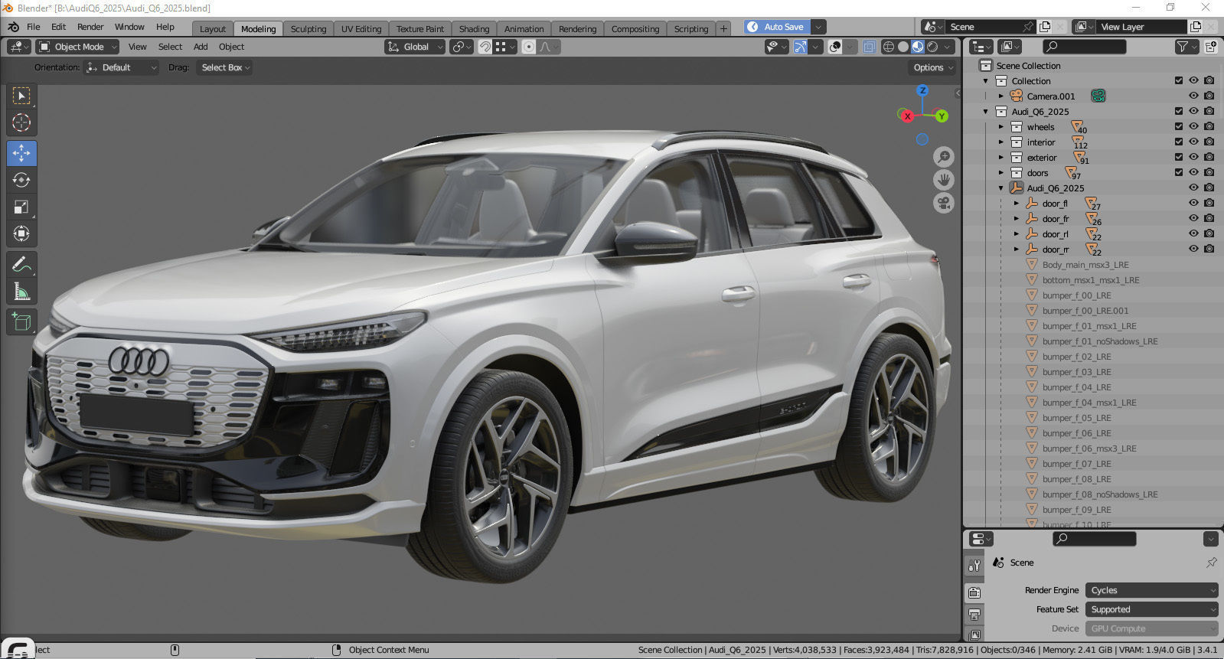Select the Annotate tool
Screen dimensions: 1224x659
click(x=21, y=265)
